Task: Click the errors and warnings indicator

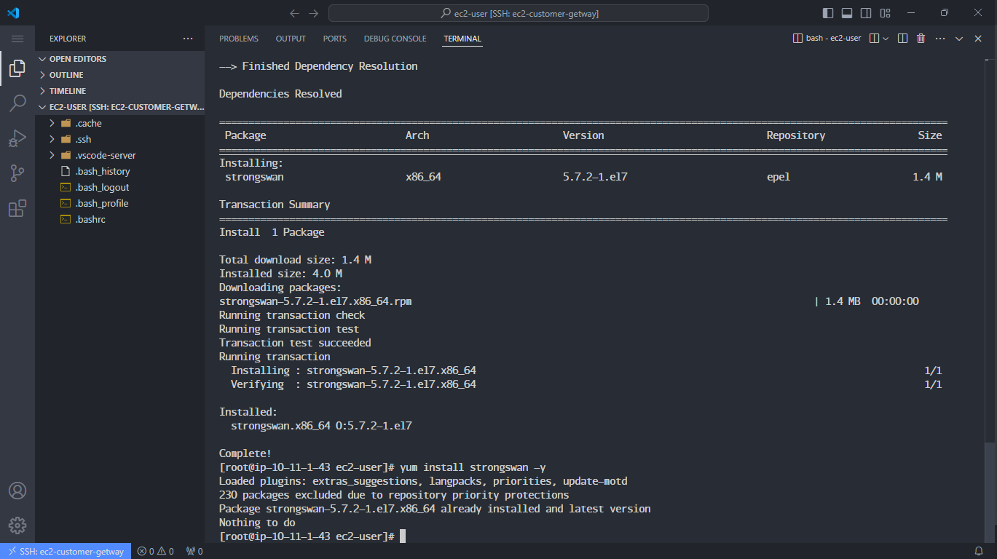Action: 154,552
